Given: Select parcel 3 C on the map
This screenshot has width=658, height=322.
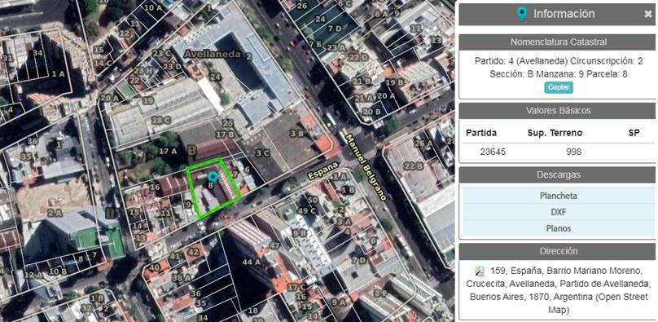Looking at the screenshot, I should 263,153.
